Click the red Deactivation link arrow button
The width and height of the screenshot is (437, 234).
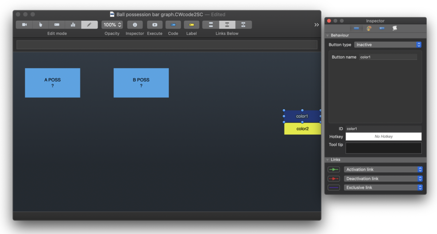(x=334, y=178)
